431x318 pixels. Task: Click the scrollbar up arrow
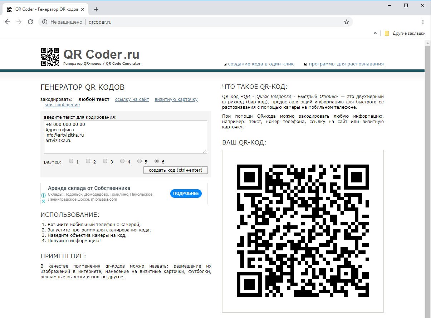tap(427, 43)
